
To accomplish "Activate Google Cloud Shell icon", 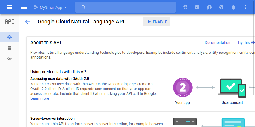I will click(x=197, y=7).
